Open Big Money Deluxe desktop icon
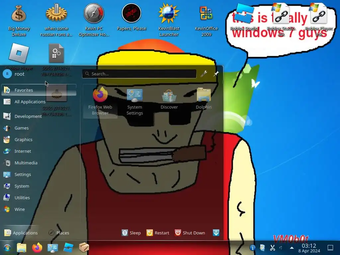 19,20
